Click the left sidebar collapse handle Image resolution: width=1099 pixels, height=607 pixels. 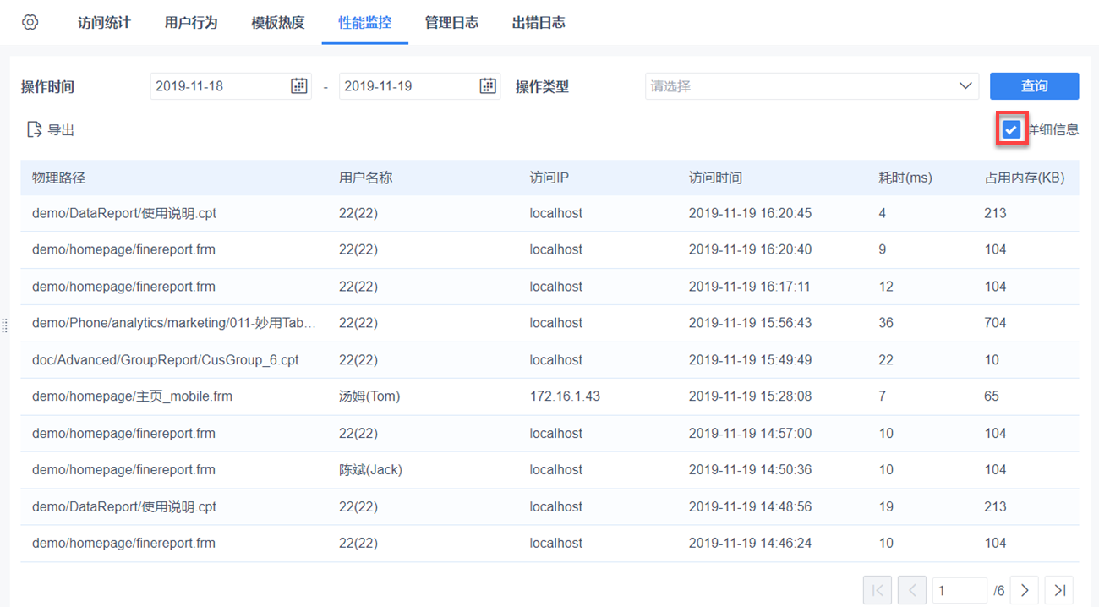(x=4, y=325)
